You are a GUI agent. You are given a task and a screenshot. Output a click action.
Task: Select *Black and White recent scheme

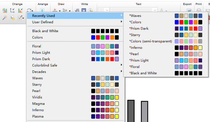pos(166,73)
